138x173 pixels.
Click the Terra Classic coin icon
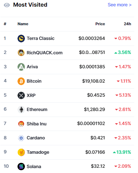click(21, 39)
